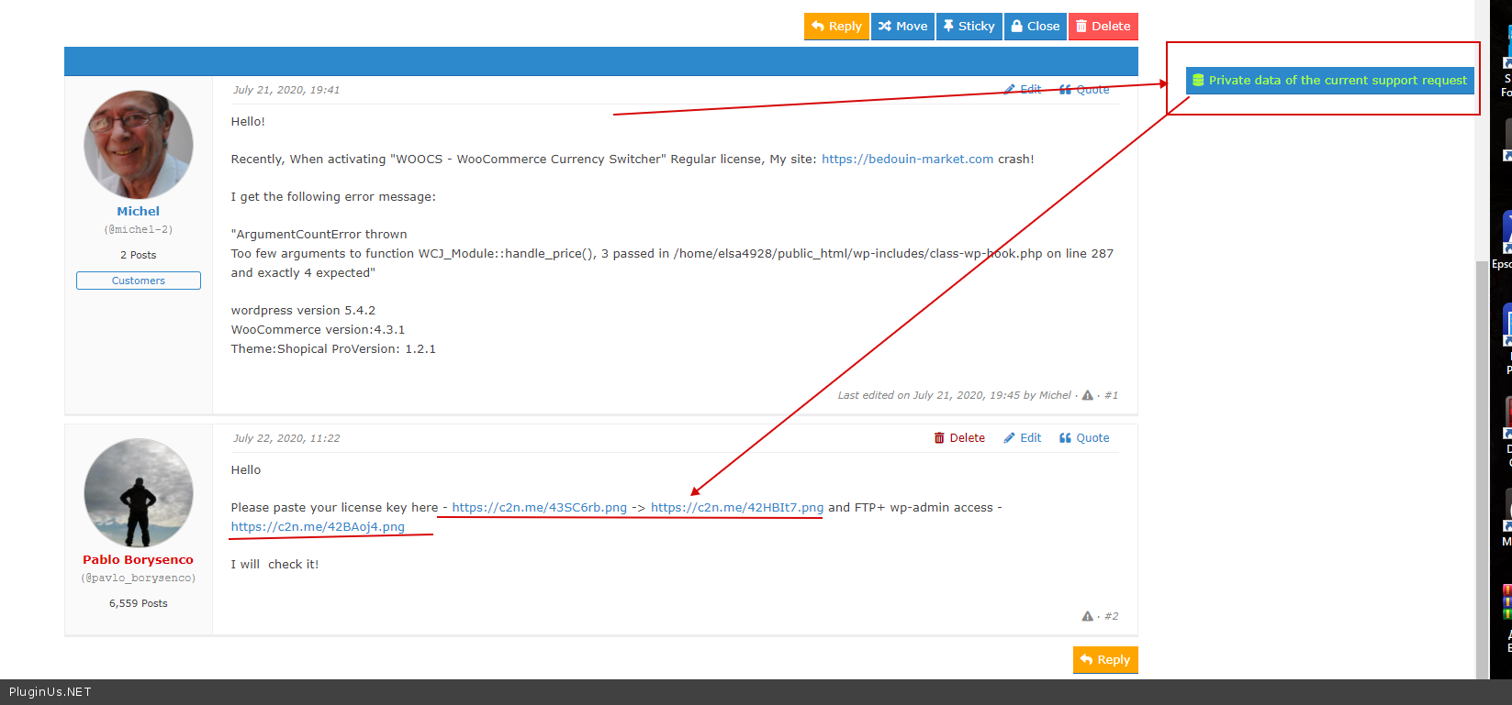This screenshot has height=705, width=1512.
Task: Click Michel's avatar photo
Action: (139, 145)
